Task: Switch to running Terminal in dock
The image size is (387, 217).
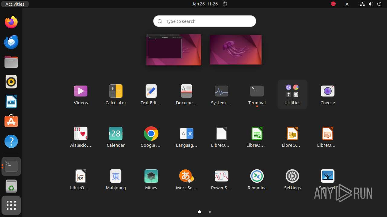Action: (x=11, y=166)
